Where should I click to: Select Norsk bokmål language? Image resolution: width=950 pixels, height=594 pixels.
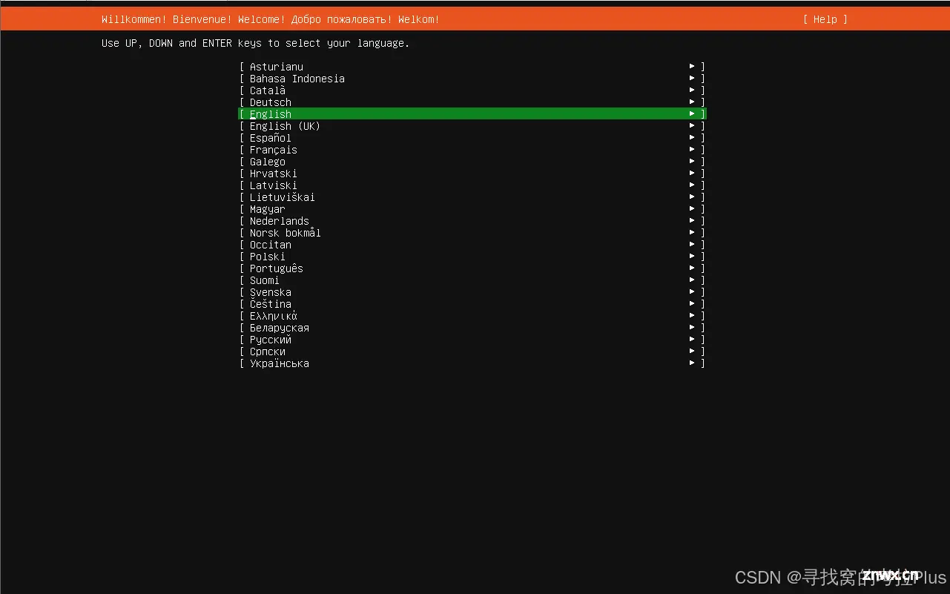tap(472, 233)
